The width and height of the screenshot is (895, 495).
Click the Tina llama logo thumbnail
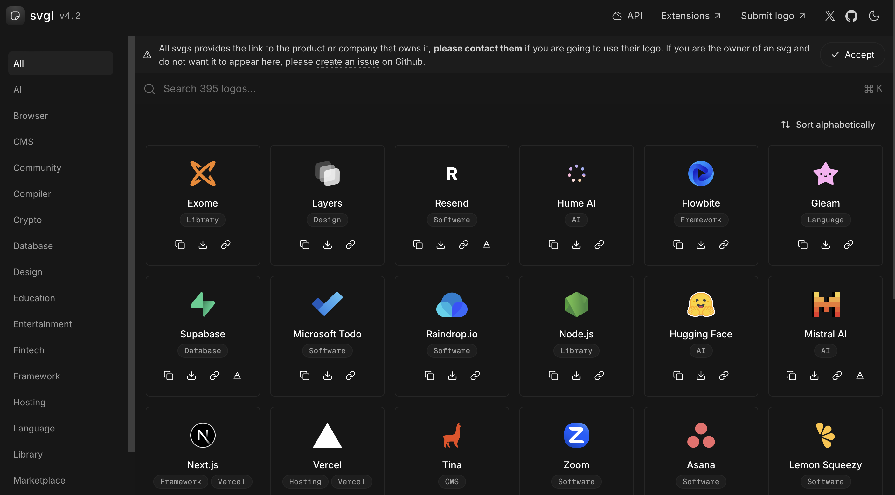pyautogui.click(x=452, y=435)
